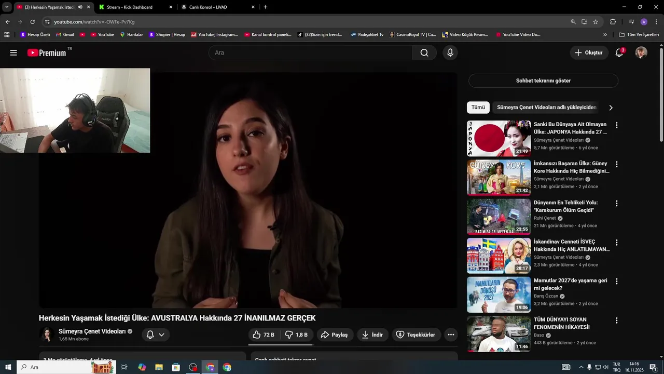Open Padişahbet Tv bookmark
Screen dimensions: 664x374
point(367,35)
